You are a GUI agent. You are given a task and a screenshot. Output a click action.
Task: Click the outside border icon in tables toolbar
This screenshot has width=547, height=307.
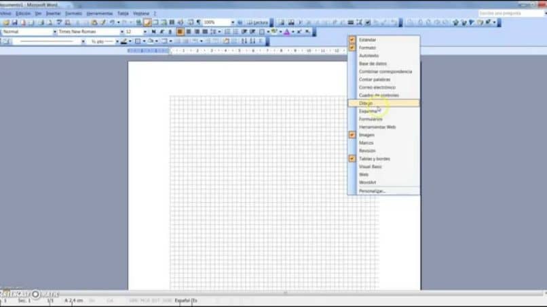point(138,41)
